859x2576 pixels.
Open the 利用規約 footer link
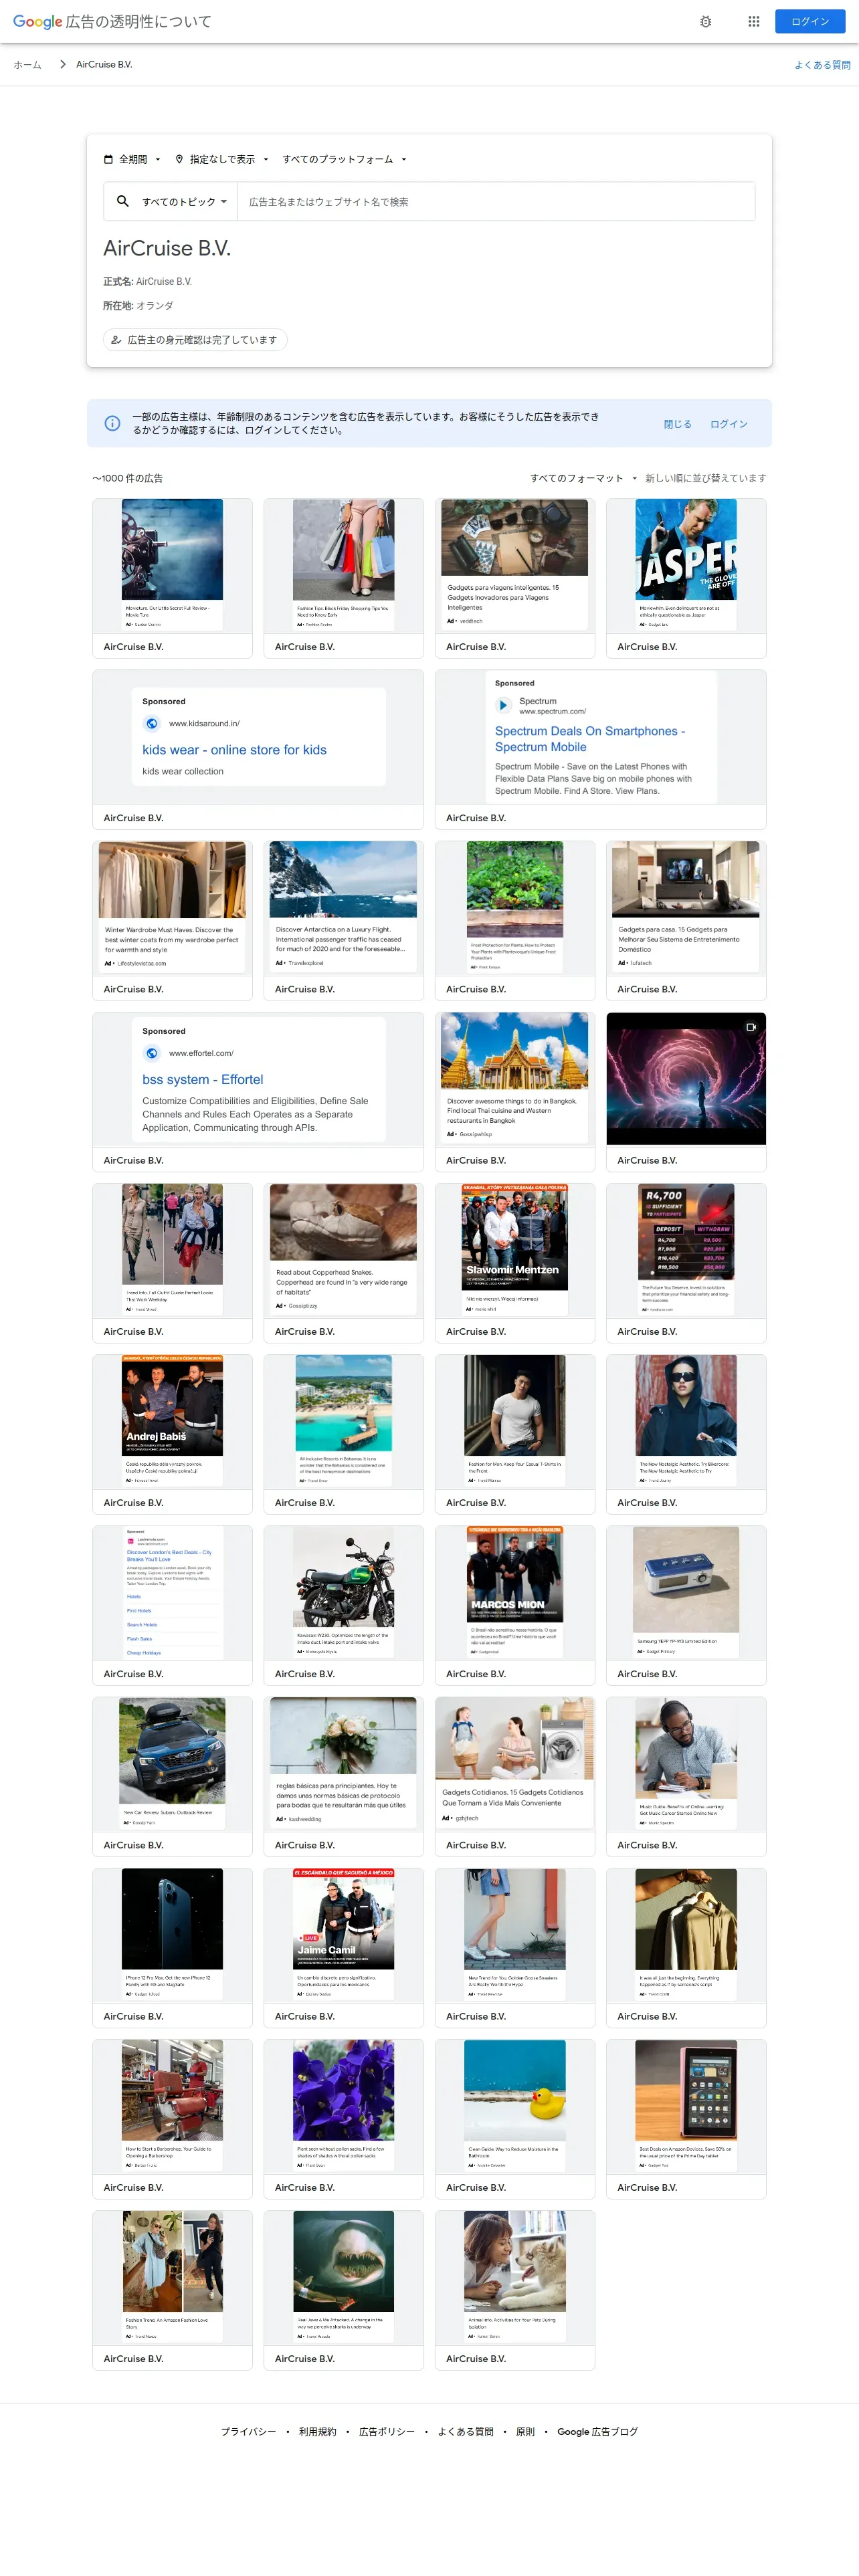click(317, 2431)
